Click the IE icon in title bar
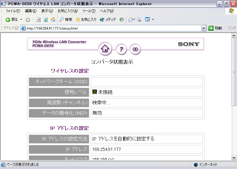This screenshot has width=237, height=169. click(x=3, y=4)
